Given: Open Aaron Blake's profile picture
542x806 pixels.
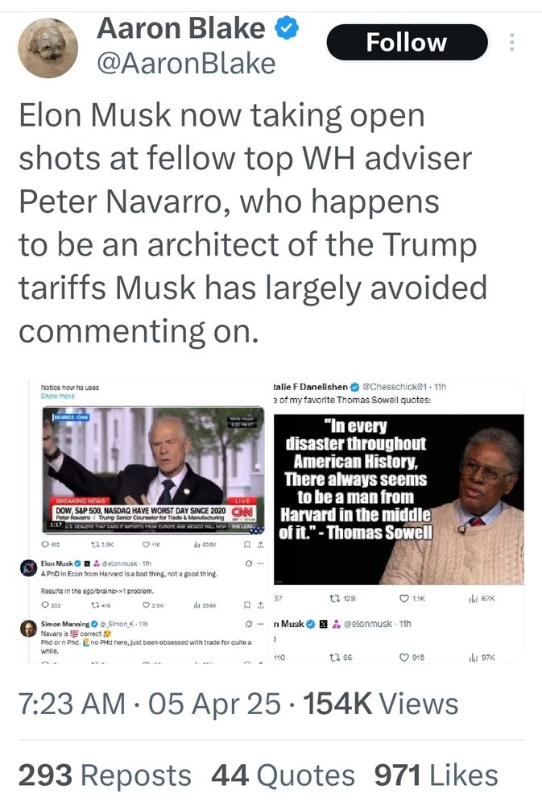Looking at the screenshot, I should tap(48, 48).
